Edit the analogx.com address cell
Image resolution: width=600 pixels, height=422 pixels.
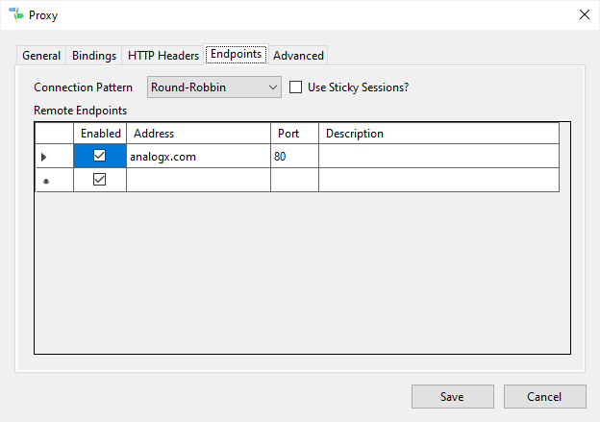pyautogui.click(x=198, y=157)
